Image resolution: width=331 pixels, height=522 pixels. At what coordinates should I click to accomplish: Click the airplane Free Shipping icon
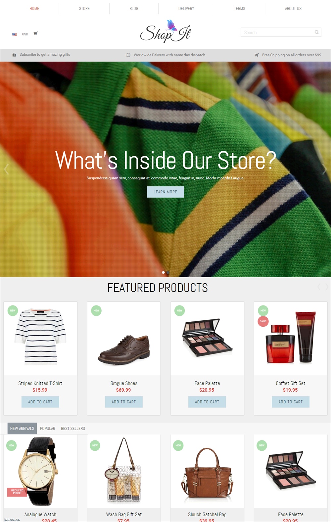(x=257, y=55)
